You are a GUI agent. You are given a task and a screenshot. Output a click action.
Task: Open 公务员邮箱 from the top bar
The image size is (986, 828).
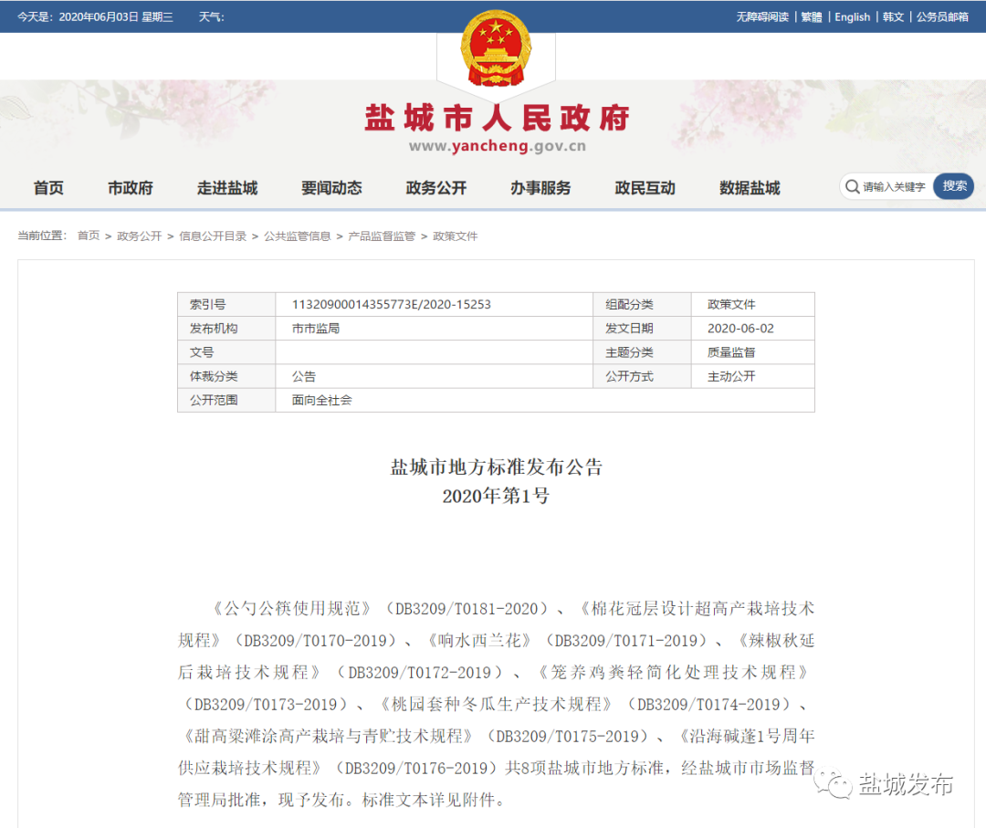pyautogui.click(x=942, y=16)
